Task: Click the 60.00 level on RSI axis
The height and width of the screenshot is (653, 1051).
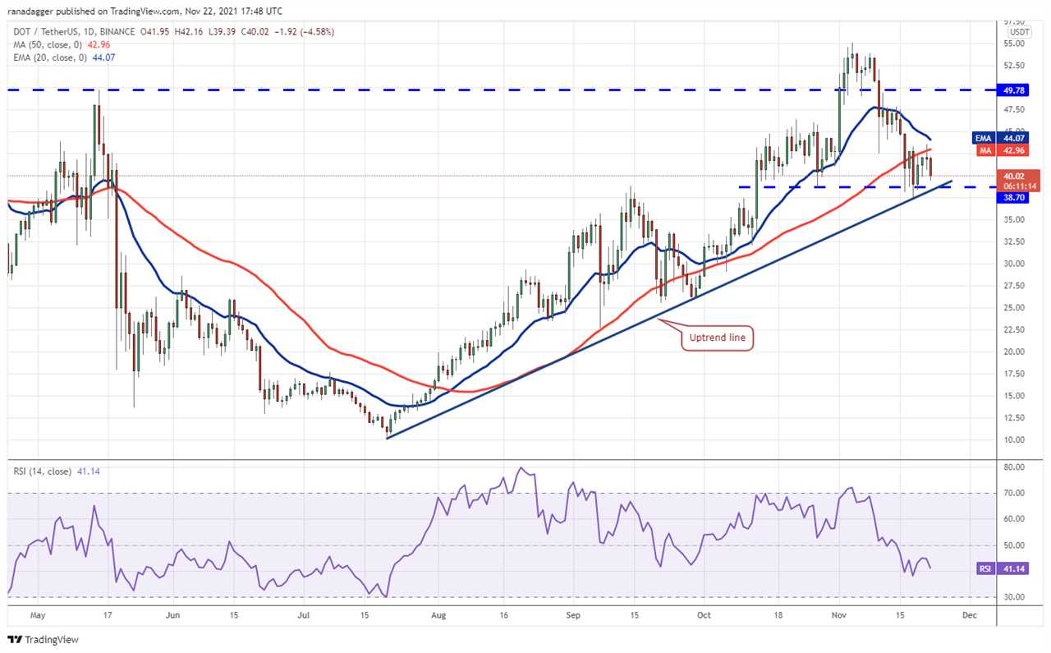Action: click(1014, 519)
